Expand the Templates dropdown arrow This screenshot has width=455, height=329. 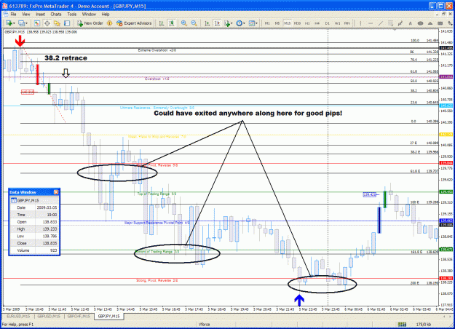click(256, 23)
